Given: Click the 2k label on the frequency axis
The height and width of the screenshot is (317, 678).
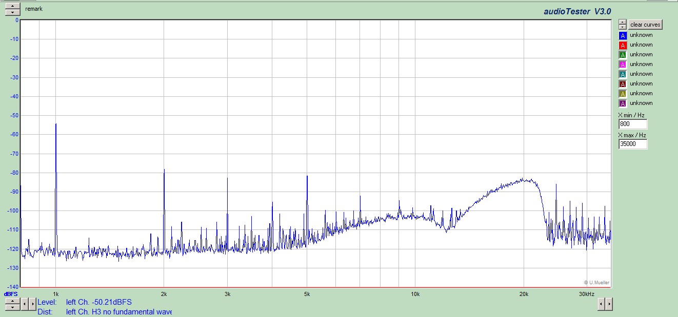Looking at the screenshot, I should 164,294.
